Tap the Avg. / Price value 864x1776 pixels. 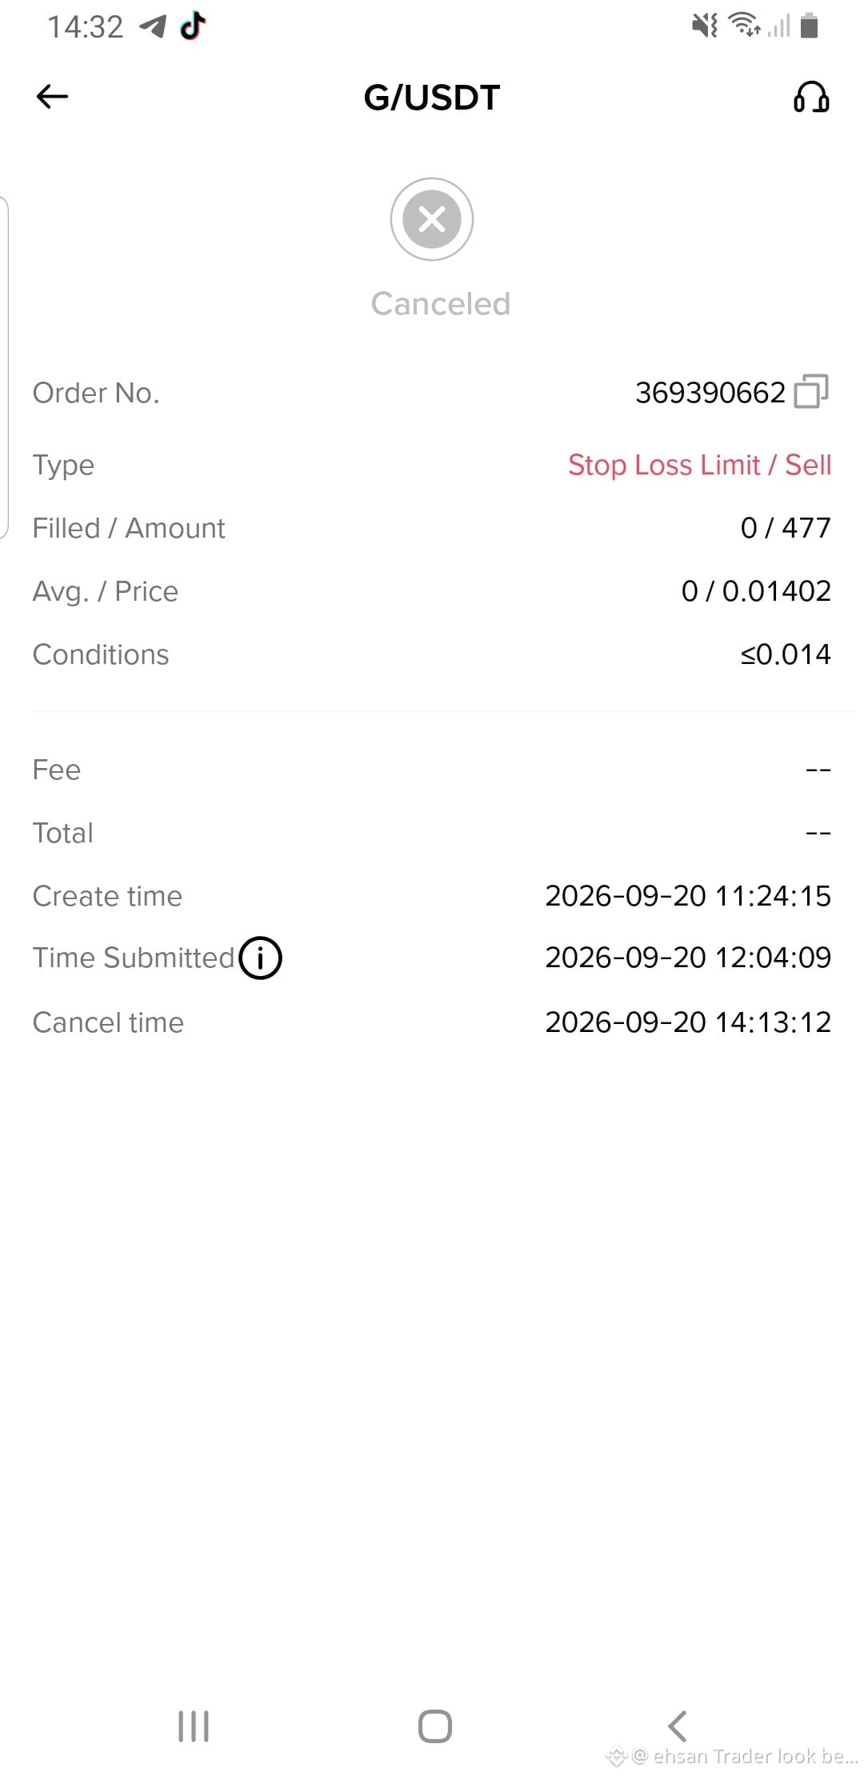pyautogui.click(x=756, y=591)
